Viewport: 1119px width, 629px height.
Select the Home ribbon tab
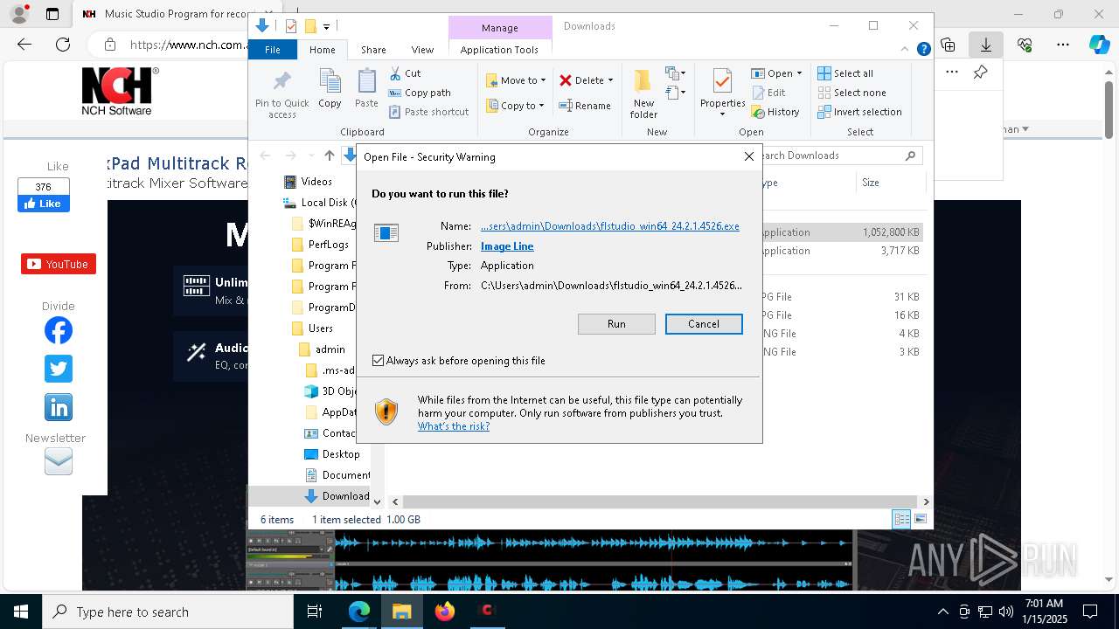coord(323,50)
